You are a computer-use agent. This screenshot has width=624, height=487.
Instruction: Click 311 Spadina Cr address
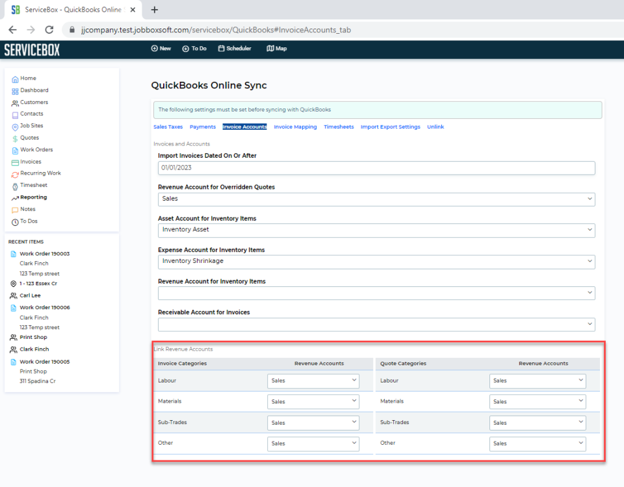point(38,381)
